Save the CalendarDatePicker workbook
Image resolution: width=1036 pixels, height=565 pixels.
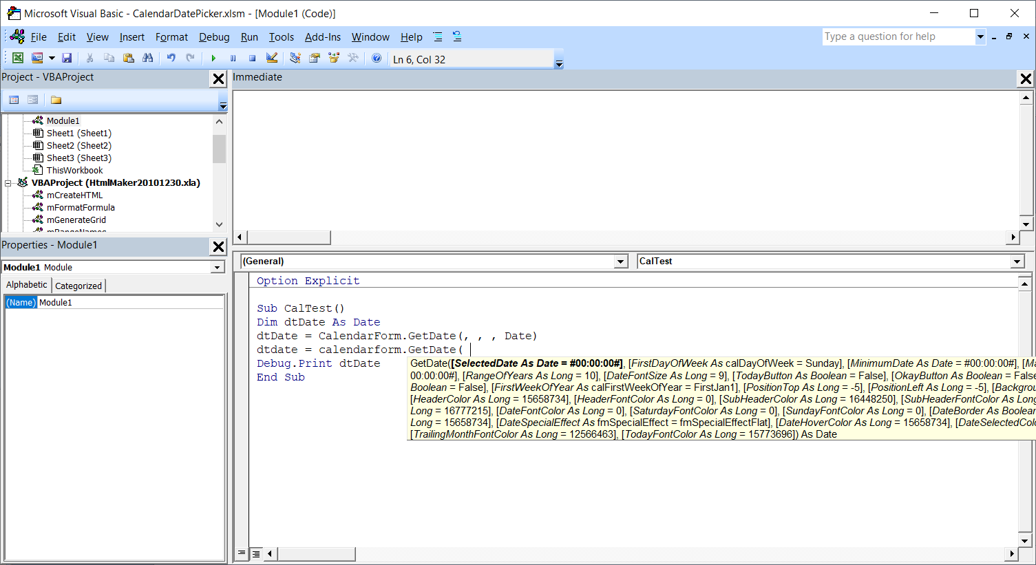click(67, 58)
